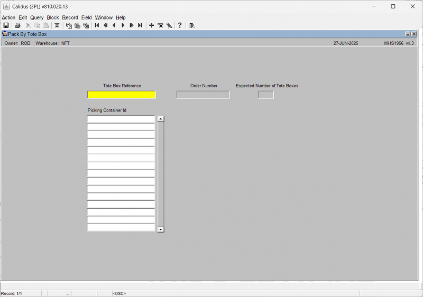
Task: Click the Calidus Java application title icon
Action: click(6, 6)
